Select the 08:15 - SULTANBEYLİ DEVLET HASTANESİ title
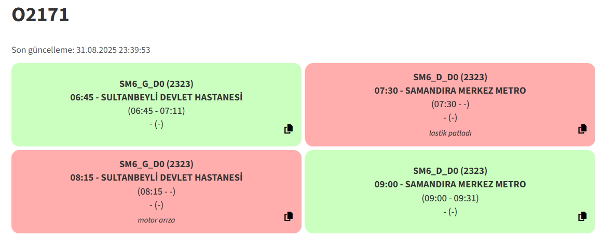Viewport: 615px width, 237px height. 157,177
